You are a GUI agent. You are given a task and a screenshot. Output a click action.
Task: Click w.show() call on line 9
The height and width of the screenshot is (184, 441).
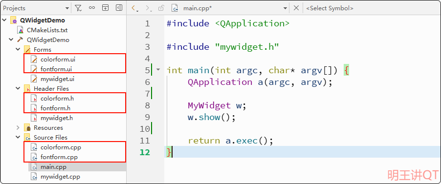212,117
